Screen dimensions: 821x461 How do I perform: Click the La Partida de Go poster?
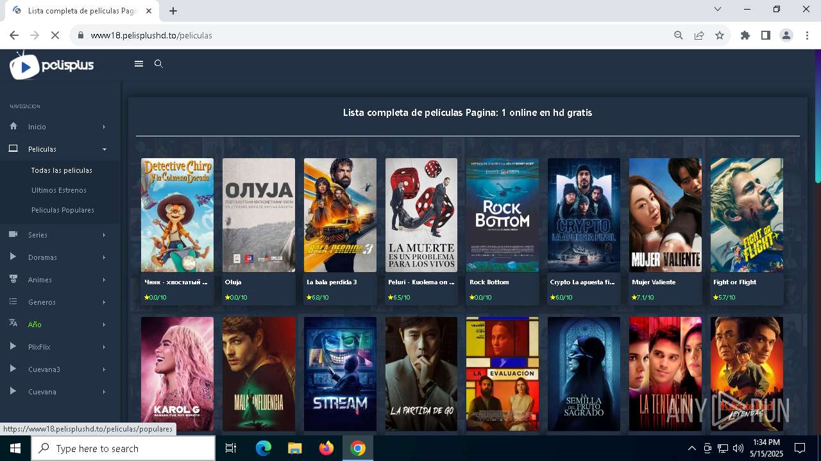[421, 374]
